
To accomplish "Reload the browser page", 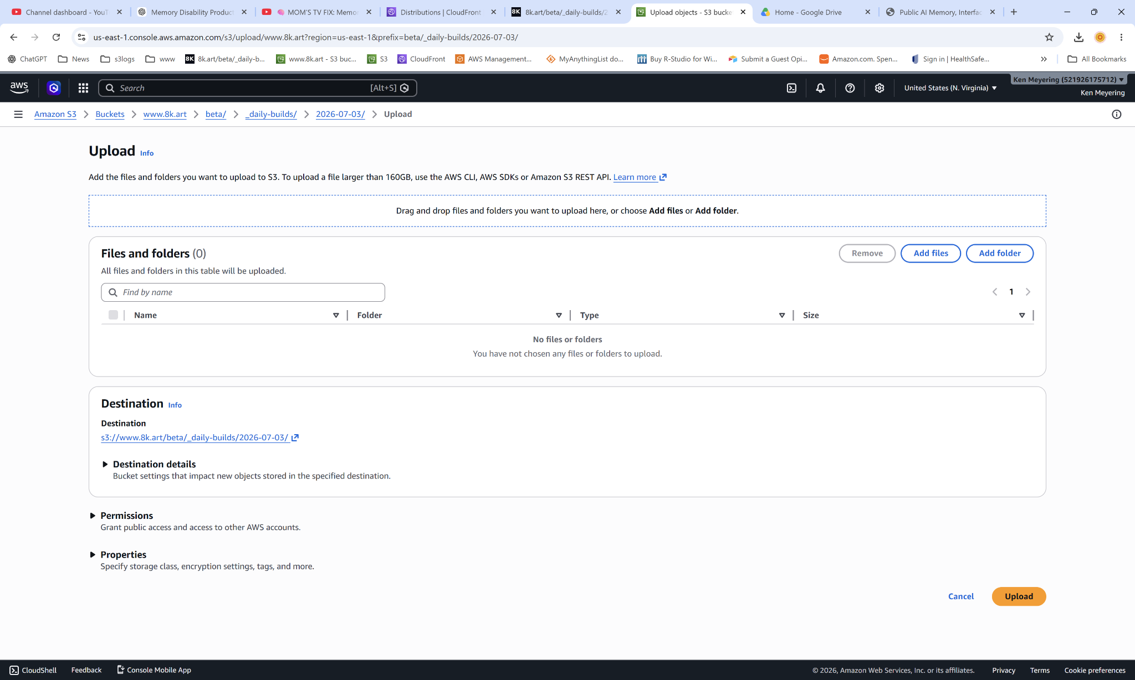I will tap(56, 37).
